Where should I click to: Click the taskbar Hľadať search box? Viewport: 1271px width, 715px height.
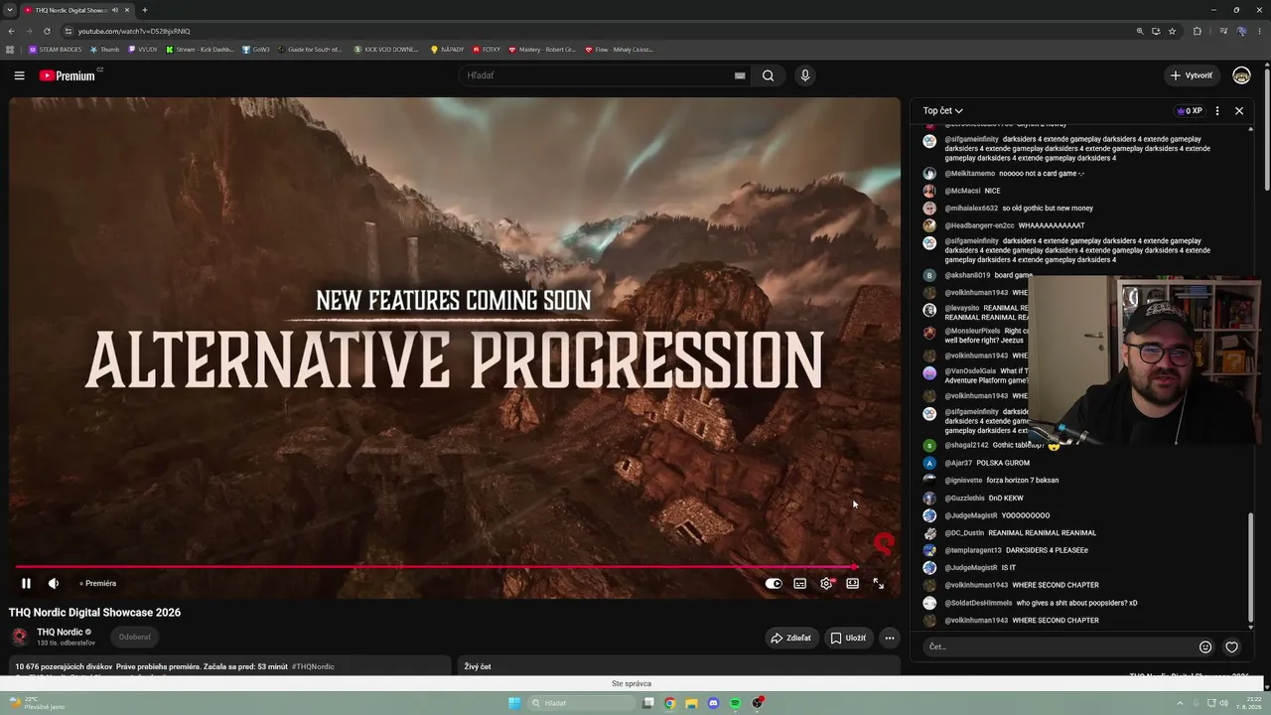pyautogui.click(x=582, y=703)
